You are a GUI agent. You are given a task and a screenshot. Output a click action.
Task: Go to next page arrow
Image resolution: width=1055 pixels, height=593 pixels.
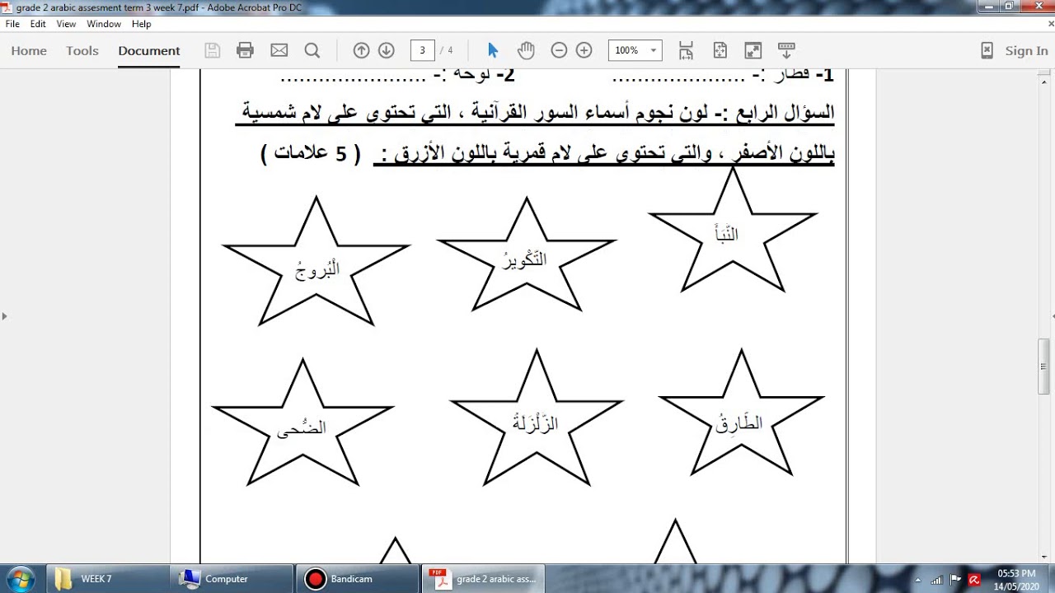click(386, 50)
